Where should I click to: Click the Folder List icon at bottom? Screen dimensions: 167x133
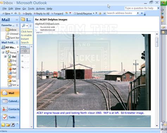(8, 125)
